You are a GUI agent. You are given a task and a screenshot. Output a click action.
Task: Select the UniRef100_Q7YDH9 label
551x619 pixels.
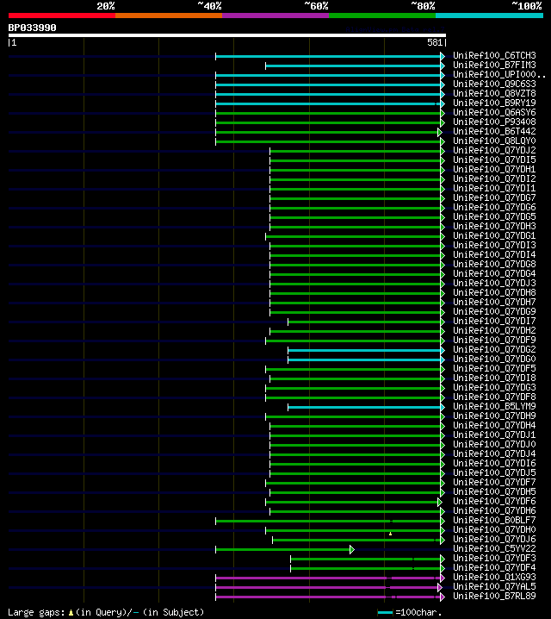coord(494,416)
